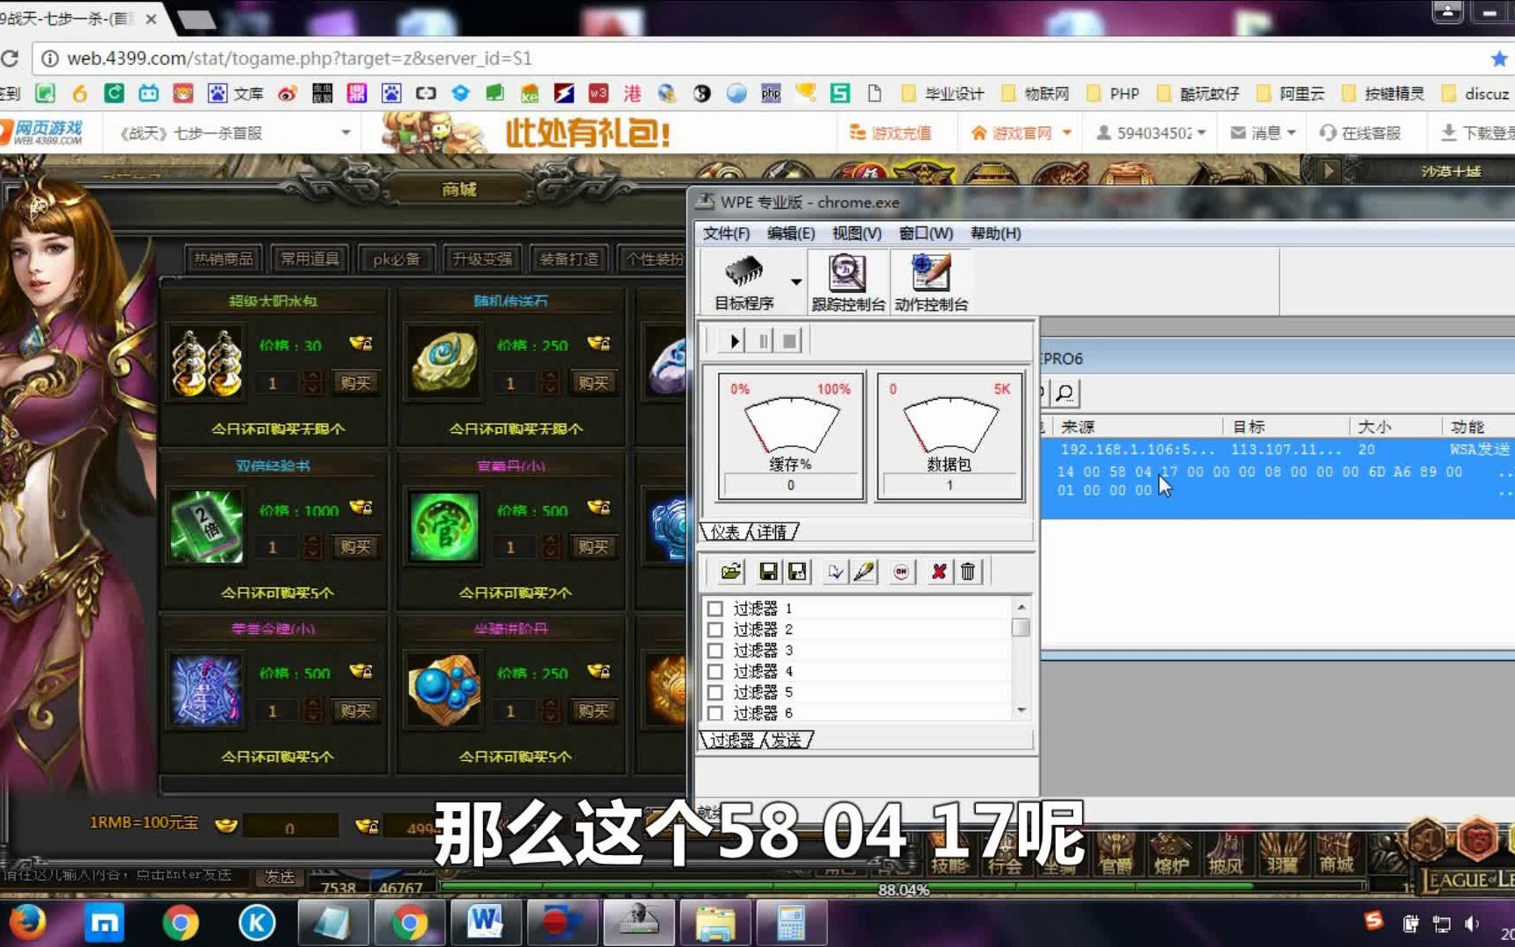
Task: Click the 毕业设计 bookmark folder
Action: coord(943,94)
